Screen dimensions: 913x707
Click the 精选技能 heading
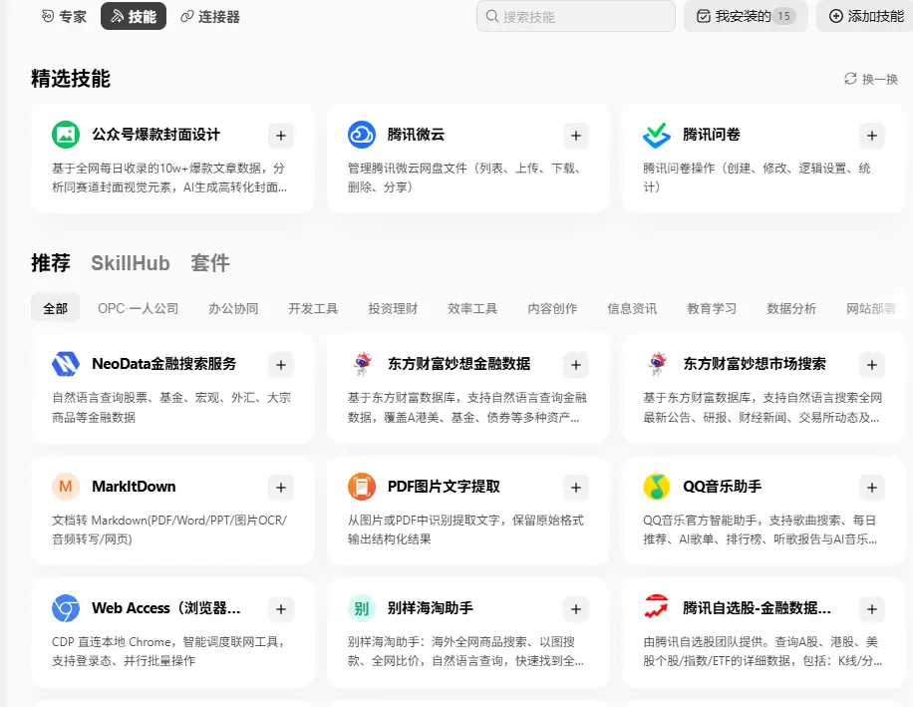(71, 79)
